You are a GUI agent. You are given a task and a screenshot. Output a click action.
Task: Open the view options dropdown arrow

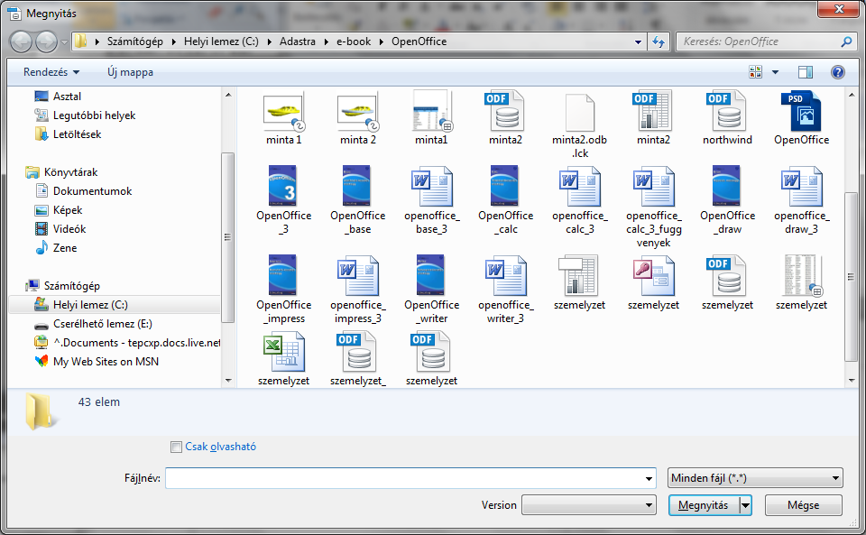pos(776,72)
